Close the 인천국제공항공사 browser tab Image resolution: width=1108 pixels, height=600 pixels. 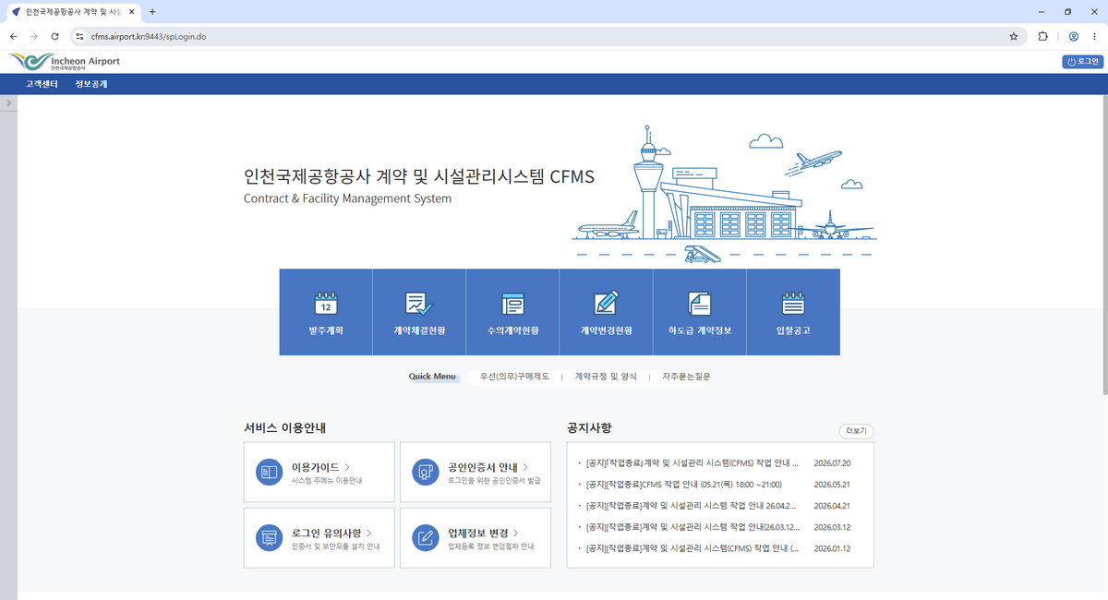(x=132, y=11)
